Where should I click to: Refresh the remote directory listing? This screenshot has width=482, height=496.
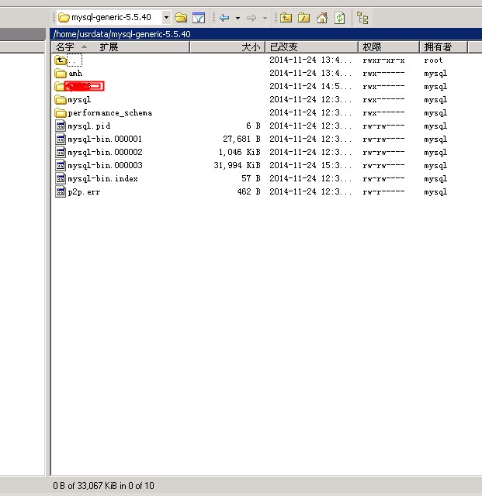point(339,17)
